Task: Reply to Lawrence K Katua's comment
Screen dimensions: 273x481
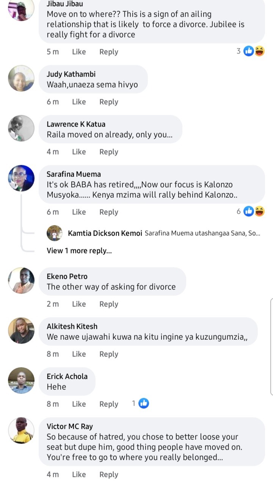Action: [109, 152]
